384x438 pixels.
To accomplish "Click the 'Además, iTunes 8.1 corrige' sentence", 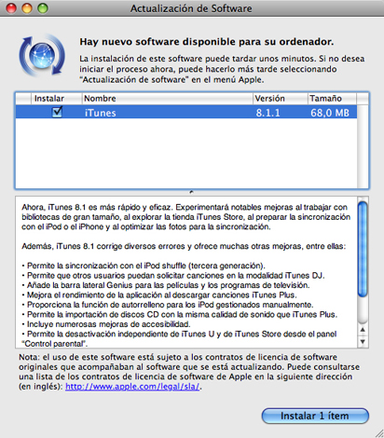I will click(x=184, y=246).
